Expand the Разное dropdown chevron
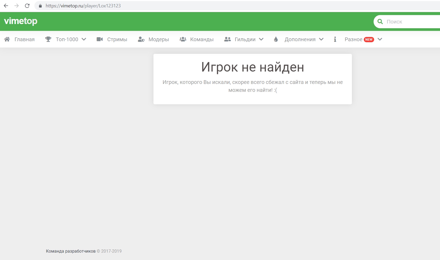Screen dimensions: 440x260 point(380,39)
